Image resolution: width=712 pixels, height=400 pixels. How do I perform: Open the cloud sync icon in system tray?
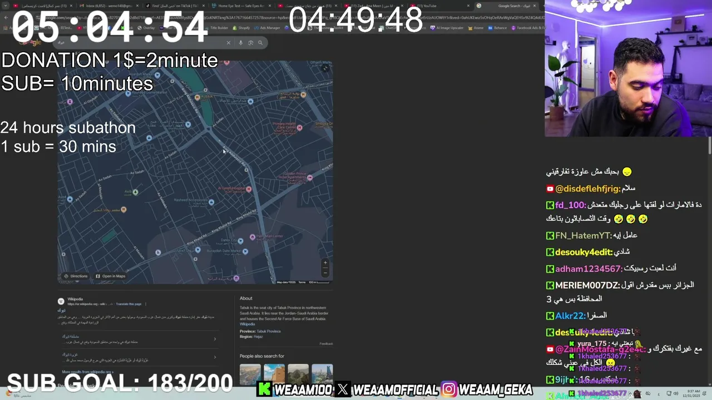click(x=648, y=394)
